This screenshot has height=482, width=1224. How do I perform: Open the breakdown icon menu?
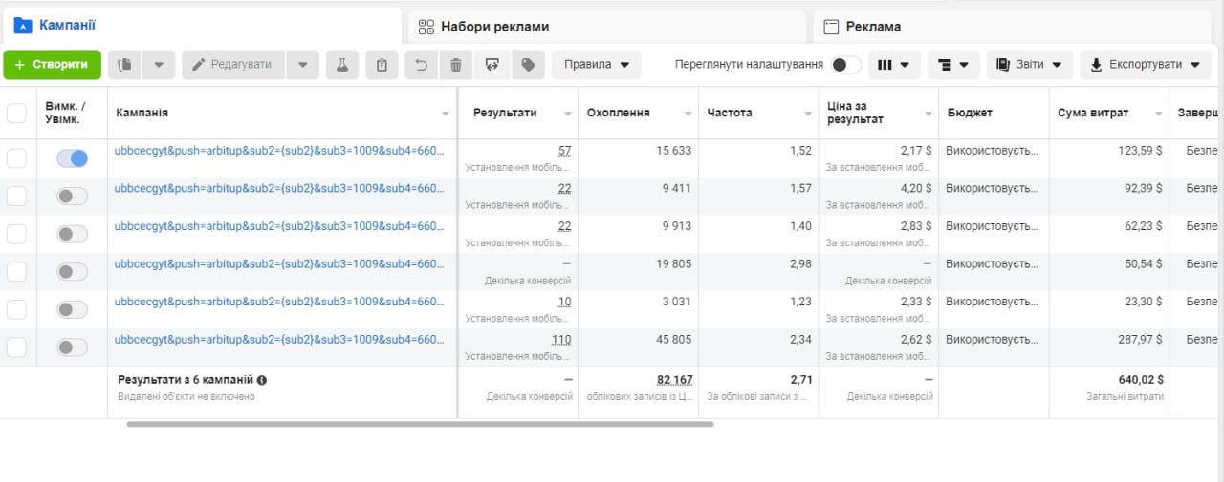point(953,65)
